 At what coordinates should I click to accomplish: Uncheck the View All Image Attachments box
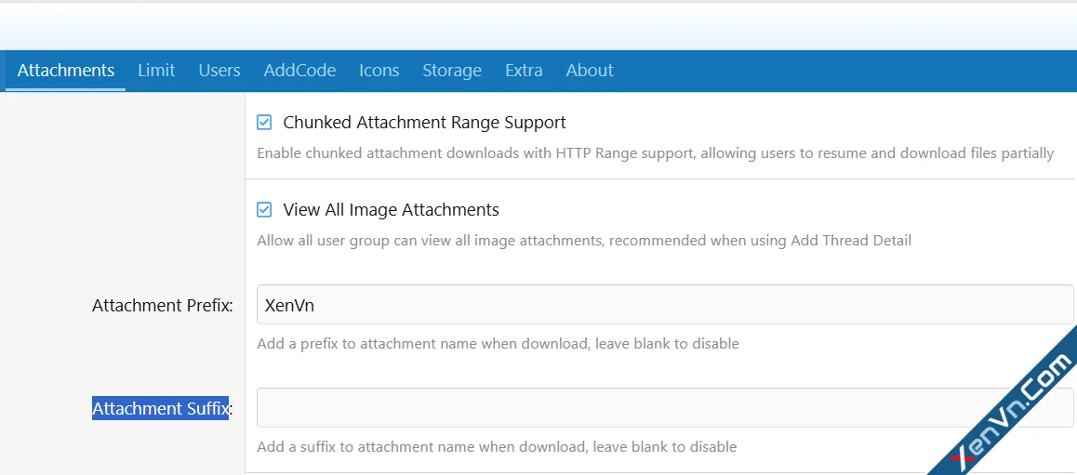264,210
